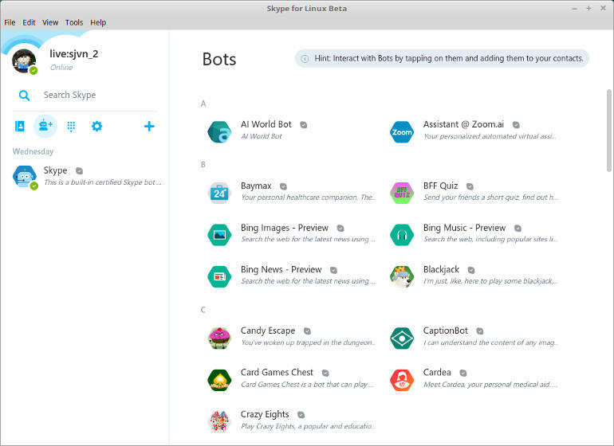
Task: Open the View menu
Action: coord(50,22)
